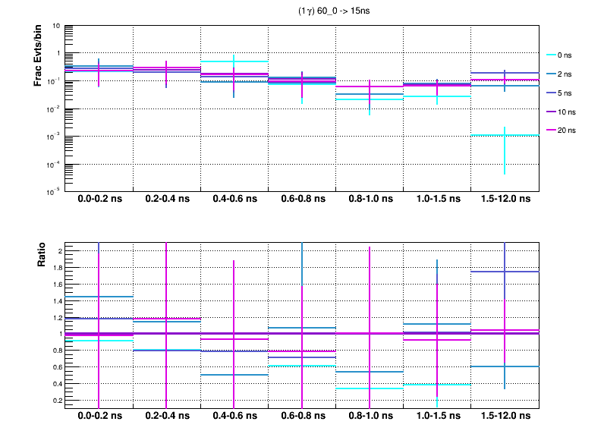Screen dimensions: 604x434
Task: Select '1.0-1.5 ns' label under the ratio plot
Action: coord(438,417)
